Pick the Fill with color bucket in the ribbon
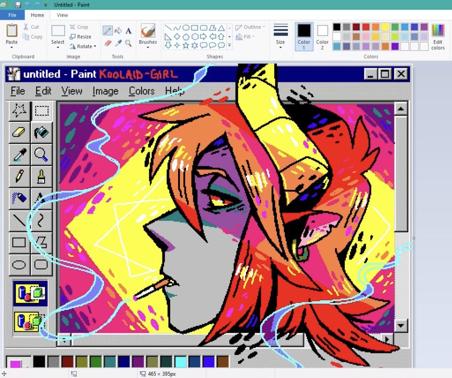Image resolution: width=452 pixels, height=378 pixels. (x=118, y=31)
